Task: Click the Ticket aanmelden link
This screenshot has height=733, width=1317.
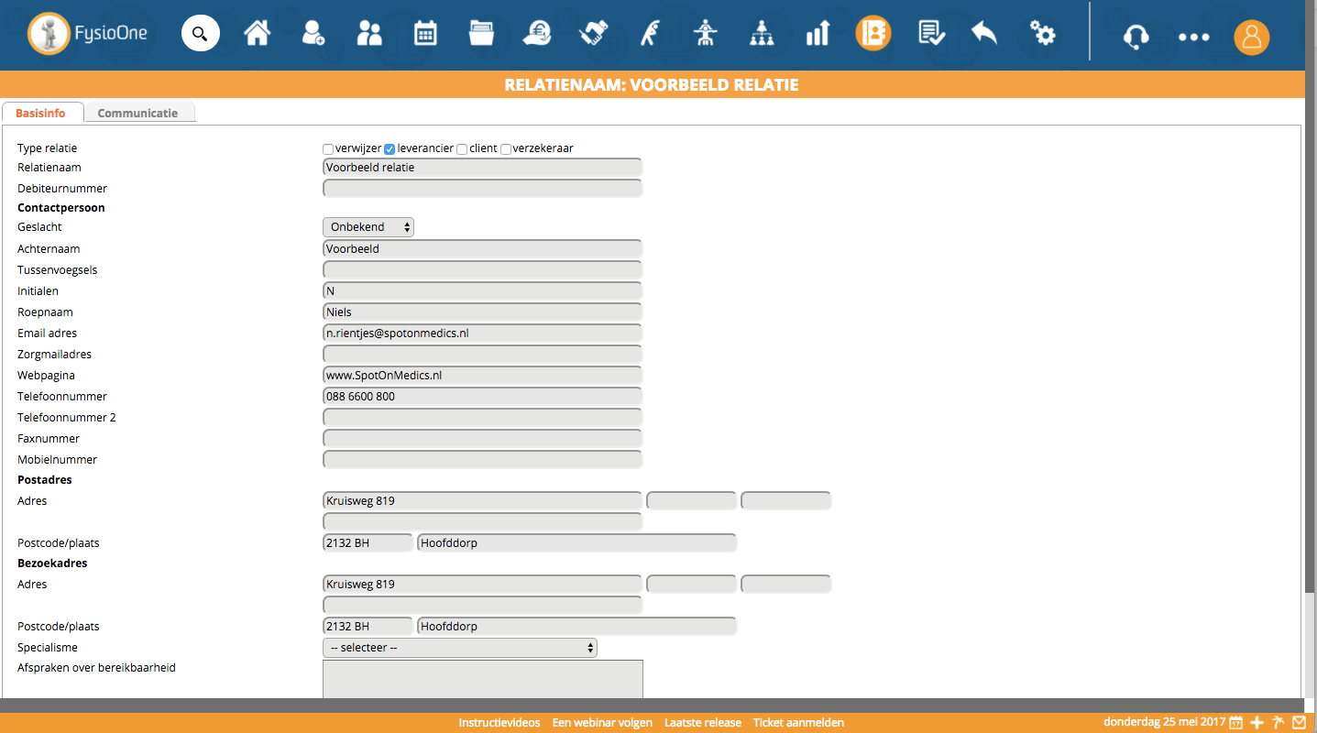Action: click(x=798, y=723)
